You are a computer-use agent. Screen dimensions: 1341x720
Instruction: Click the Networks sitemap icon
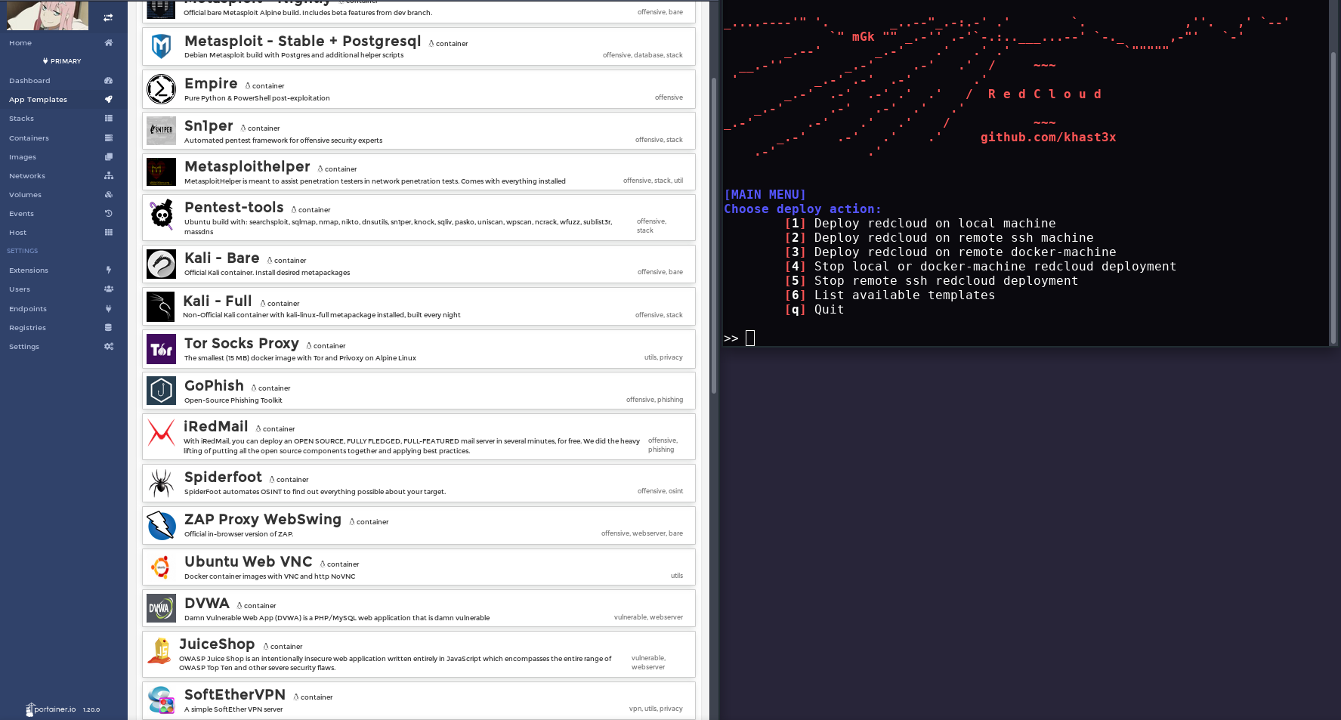coord(109,176)
